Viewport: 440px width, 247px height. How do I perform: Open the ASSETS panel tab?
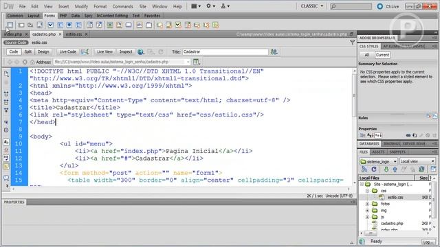[378, 152]
